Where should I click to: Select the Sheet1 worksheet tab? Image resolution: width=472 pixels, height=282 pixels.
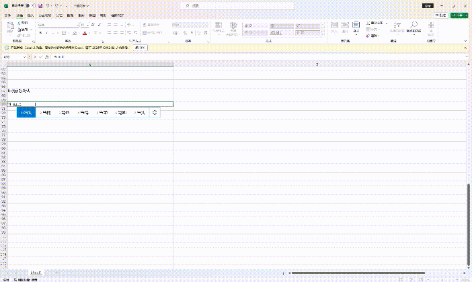(x=36, y=273)
